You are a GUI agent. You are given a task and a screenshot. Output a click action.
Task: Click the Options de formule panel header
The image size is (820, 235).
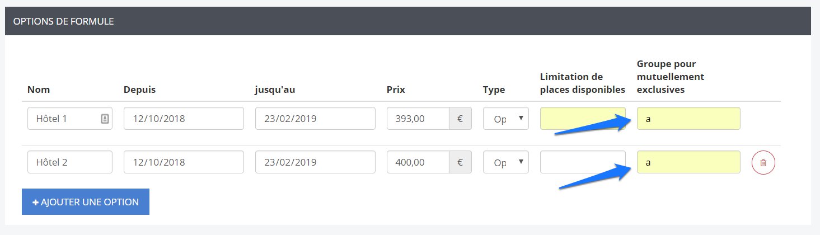pos(407,21)
